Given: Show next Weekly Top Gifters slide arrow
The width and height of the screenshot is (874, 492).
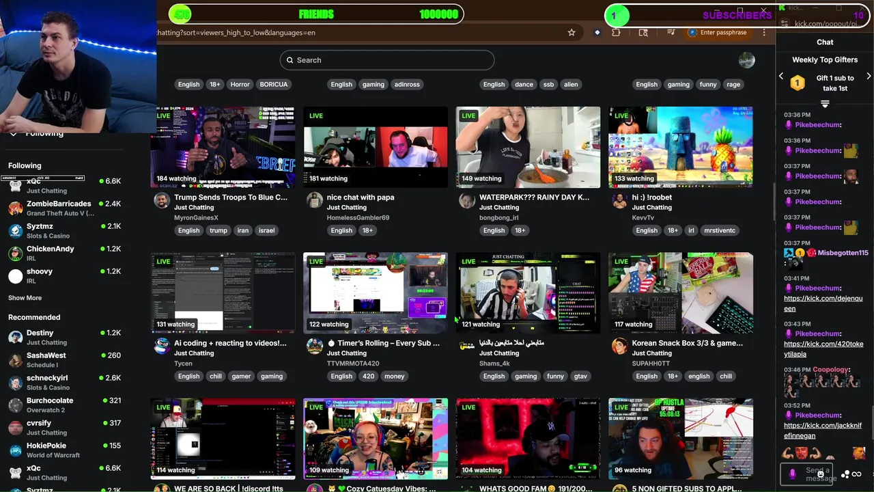Looking at the screenshot, I should (869, 77).
